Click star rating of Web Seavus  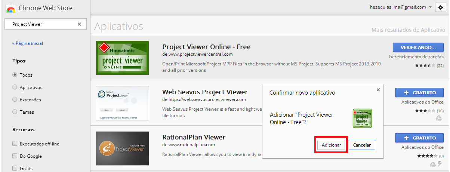425,111
